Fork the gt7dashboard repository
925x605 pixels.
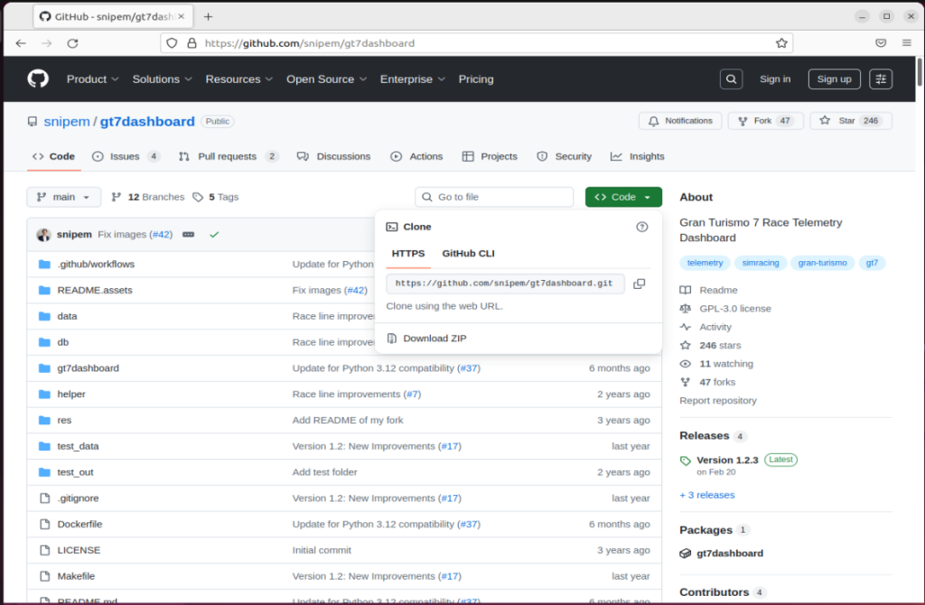765,121
